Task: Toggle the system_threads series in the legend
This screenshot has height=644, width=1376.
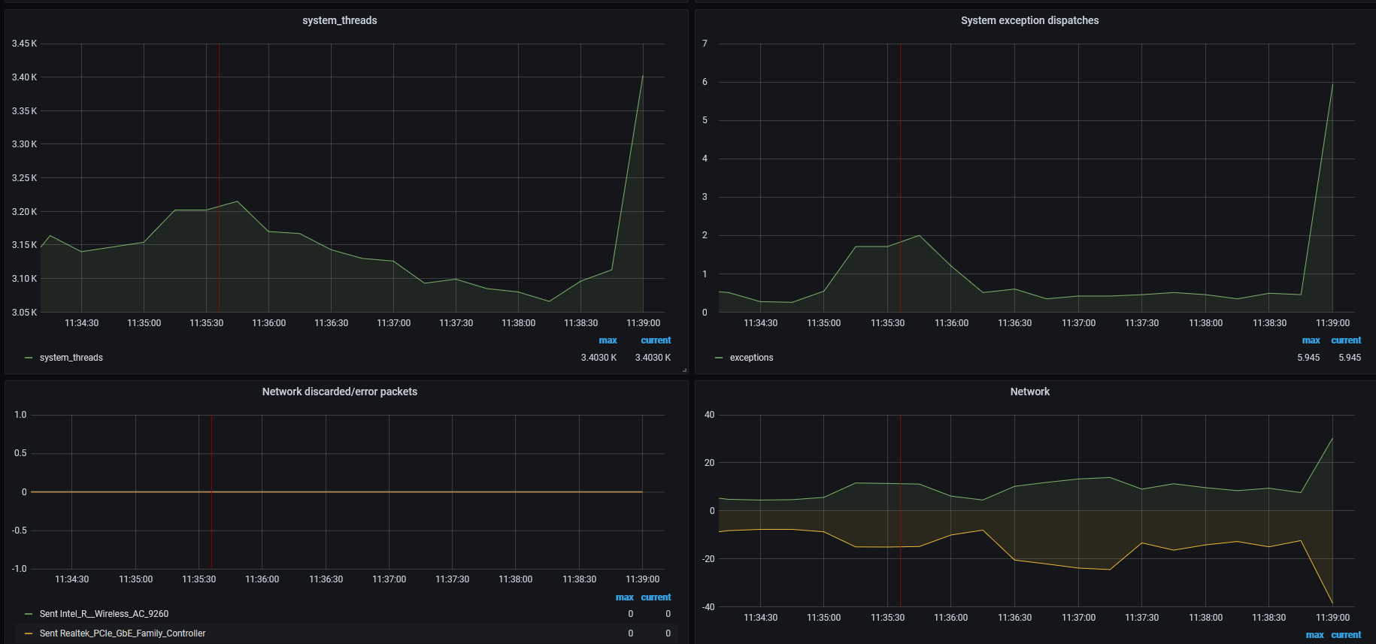Action: tap(71, 358)
